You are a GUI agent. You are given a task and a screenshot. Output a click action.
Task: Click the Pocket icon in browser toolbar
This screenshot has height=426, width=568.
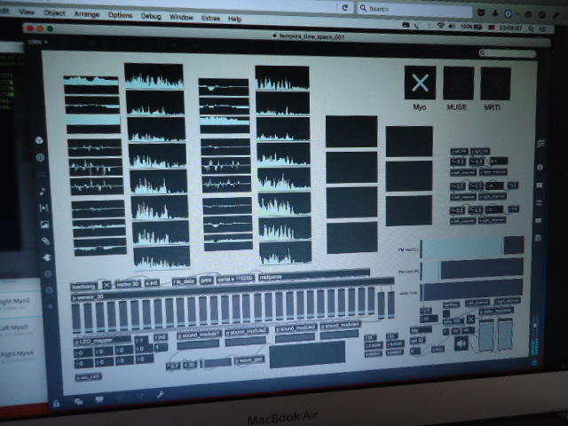[x=481, y=12]
